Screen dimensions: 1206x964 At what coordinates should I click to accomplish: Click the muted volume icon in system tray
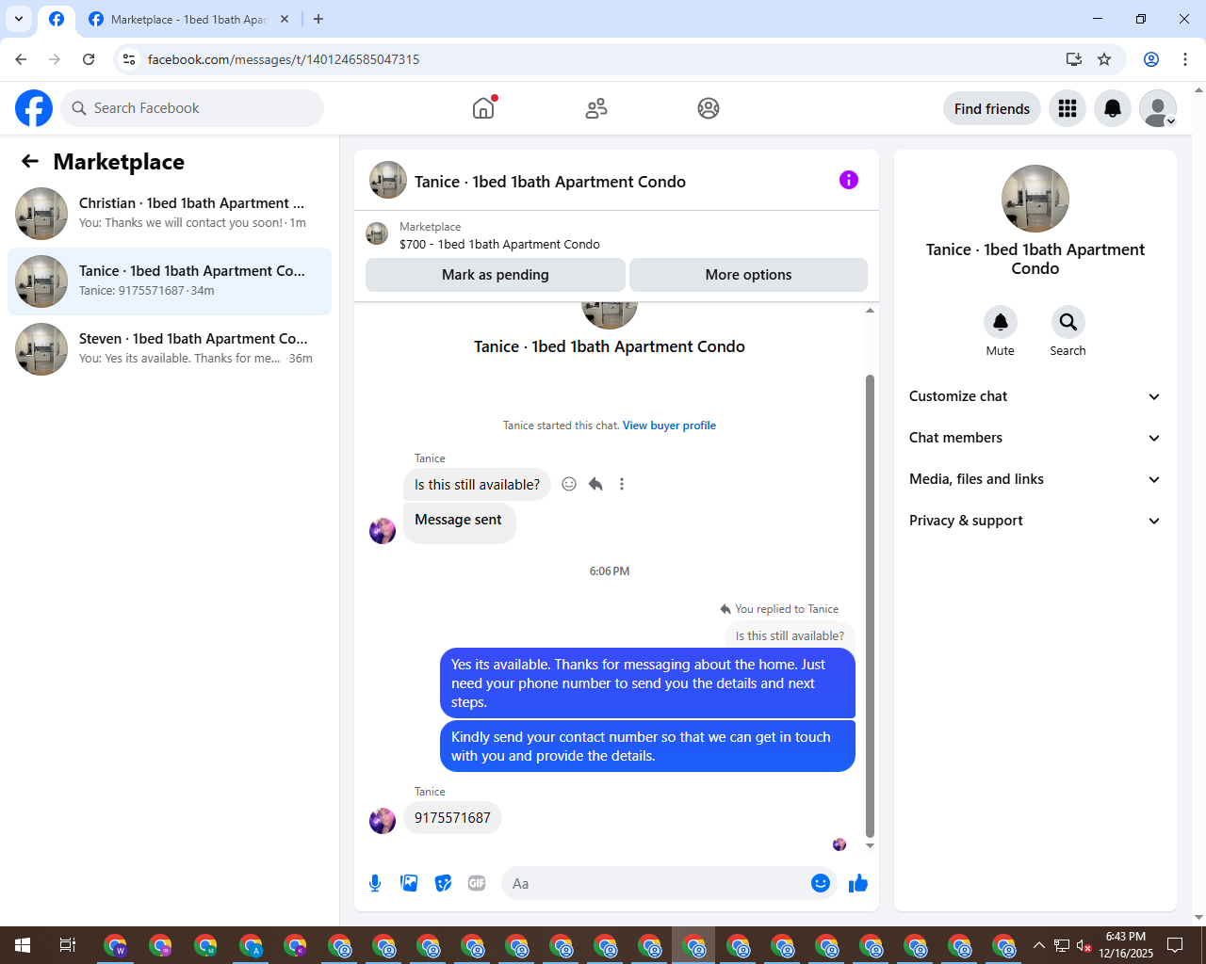coord(1084,945)
